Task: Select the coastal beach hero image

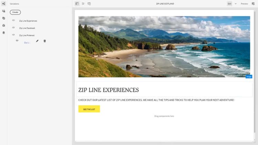Action: 164,46
